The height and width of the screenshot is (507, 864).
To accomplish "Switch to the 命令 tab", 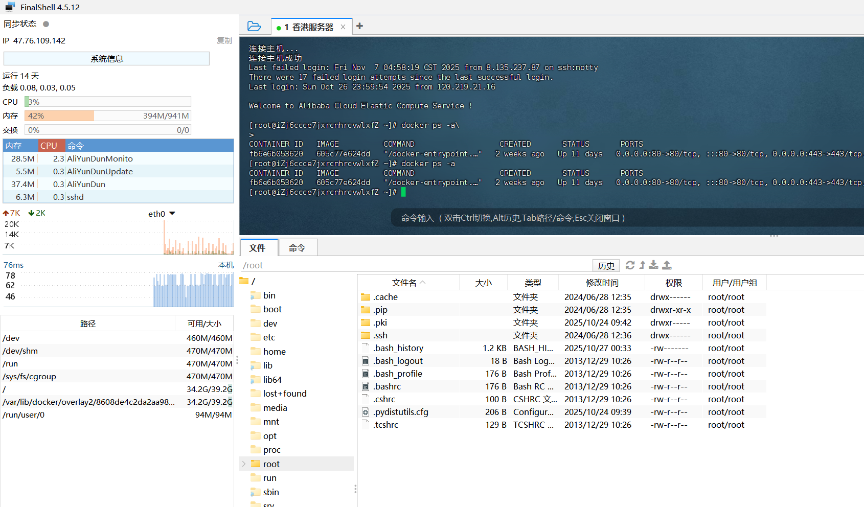I will coord(297,248).
